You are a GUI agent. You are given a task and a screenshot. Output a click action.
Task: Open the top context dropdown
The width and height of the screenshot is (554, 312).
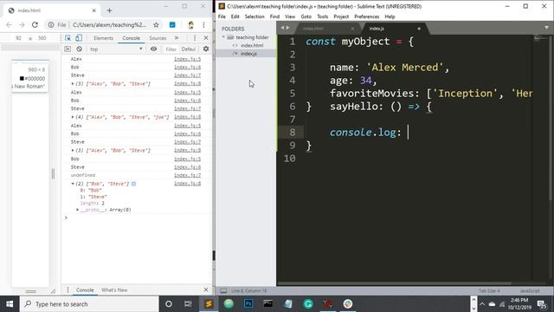point(116,49)
